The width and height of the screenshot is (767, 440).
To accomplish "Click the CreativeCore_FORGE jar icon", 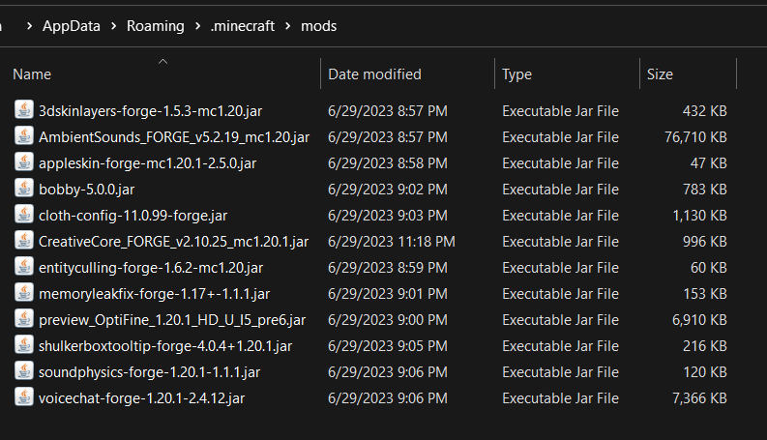I will (23, 241).
